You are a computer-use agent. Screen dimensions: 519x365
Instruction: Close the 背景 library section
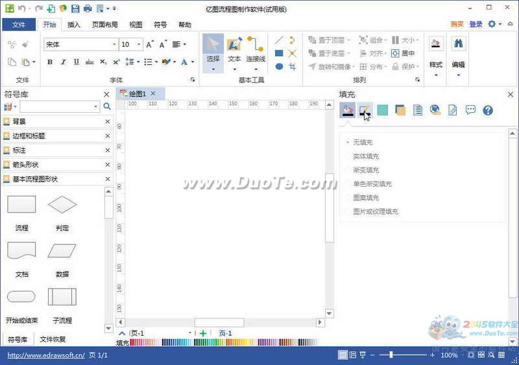[108, 121]
